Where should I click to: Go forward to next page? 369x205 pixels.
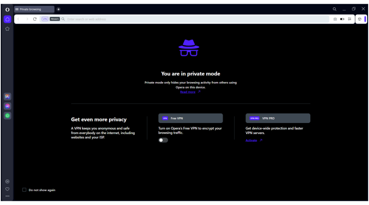tap(27, 19)
